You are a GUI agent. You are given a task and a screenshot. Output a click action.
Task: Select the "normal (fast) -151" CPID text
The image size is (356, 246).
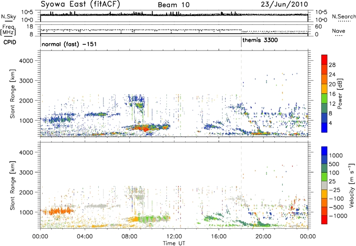click(69, 44)
